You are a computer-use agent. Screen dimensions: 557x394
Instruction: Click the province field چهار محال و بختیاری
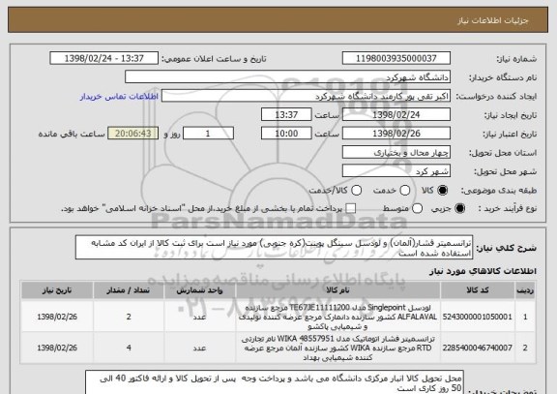pyautogui.click(x=396, y=153)
